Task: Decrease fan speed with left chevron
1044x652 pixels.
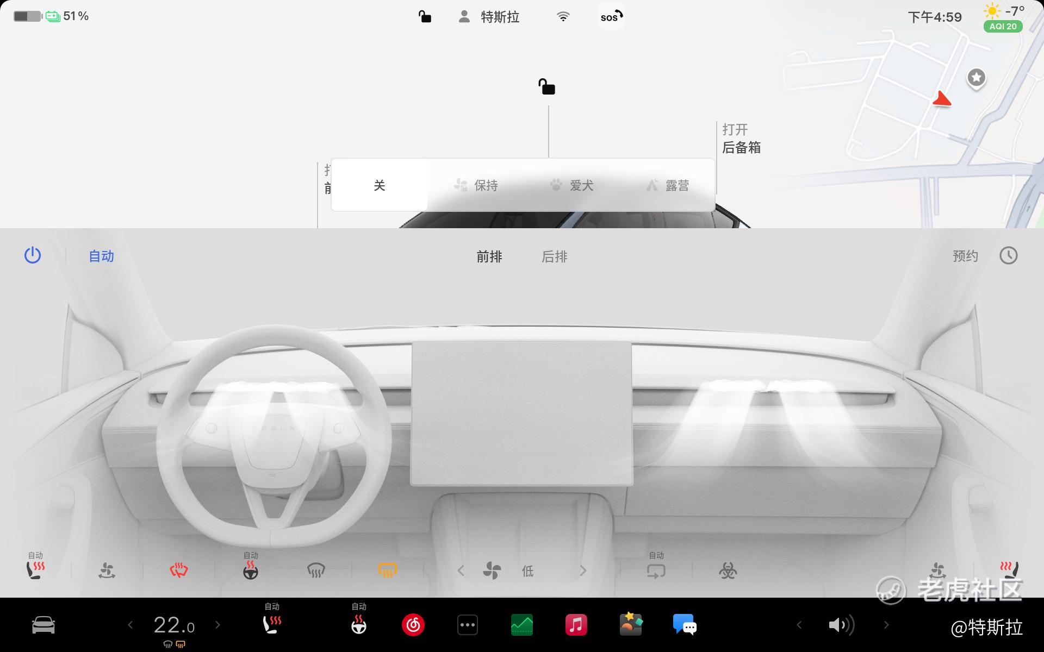Action: (x=461, y=570)
